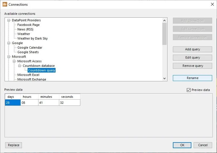Select the Countdown query item

pyautogui.click(x=42, y=70)
